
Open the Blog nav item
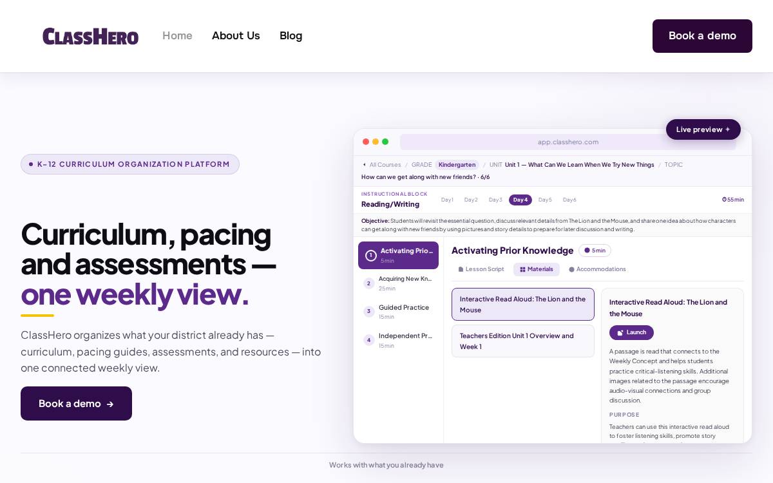pyautogui.click(x=291, y=36)
